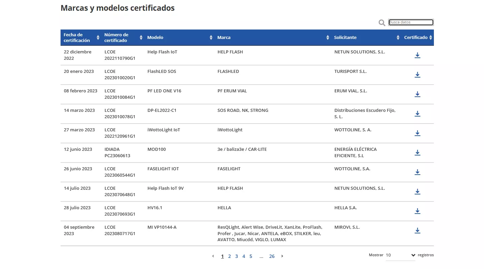
Task: Select the TURISPORT S.L. applicant cell
Action: click(350, 72)
